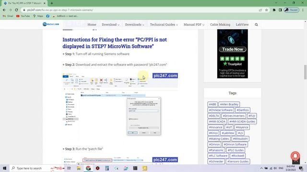Image resolution: width=307 pixels, height=172 pixels.
Task: Select the #Danfoss tag
Action: pyautogui.click(x=243, y=110)
